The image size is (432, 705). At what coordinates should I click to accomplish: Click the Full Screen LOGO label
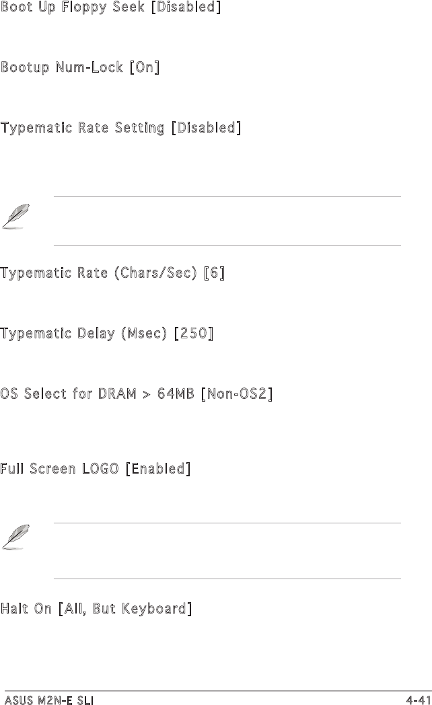[61, 468]
